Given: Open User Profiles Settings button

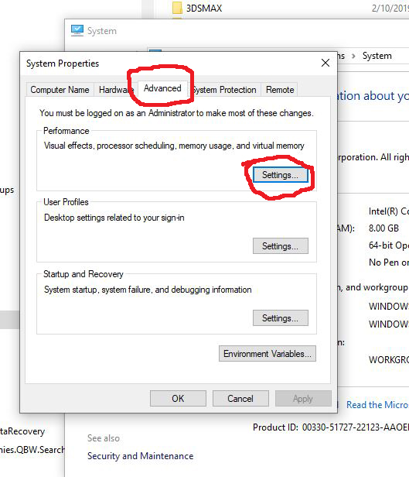Looking at the screenshot, I should point(280,245).
